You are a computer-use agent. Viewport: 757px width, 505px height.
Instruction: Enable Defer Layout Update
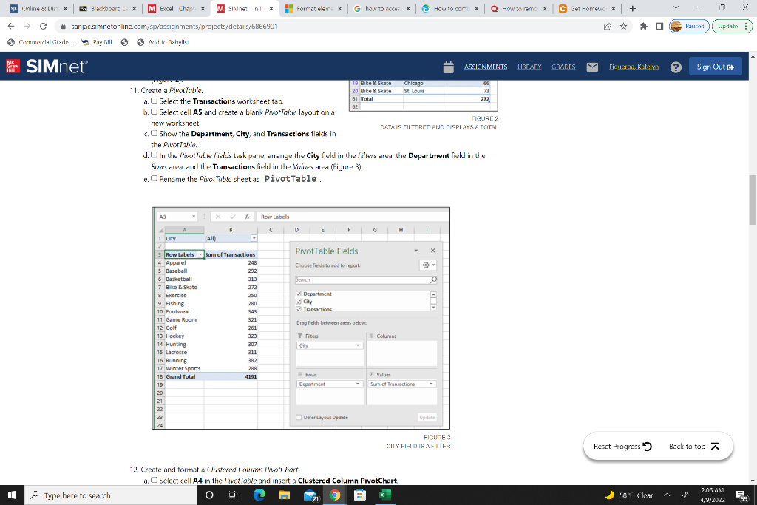(x=299, y=416)
